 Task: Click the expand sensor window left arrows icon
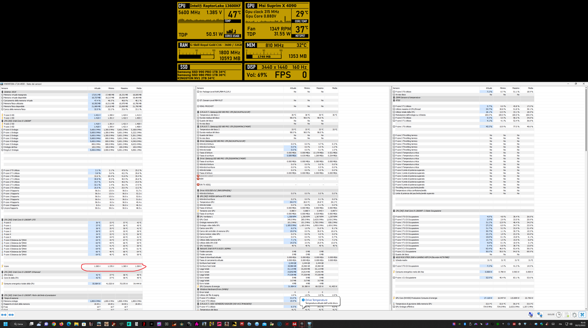point(4,315)
